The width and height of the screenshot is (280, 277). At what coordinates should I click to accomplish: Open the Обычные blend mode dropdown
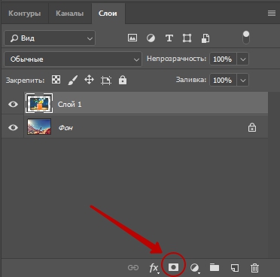click(73, 59)
